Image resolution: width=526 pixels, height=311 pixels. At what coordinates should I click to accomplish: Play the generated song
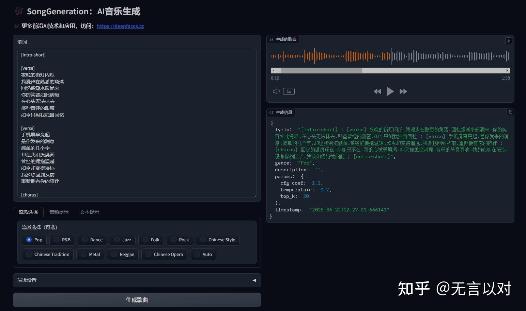390,91
